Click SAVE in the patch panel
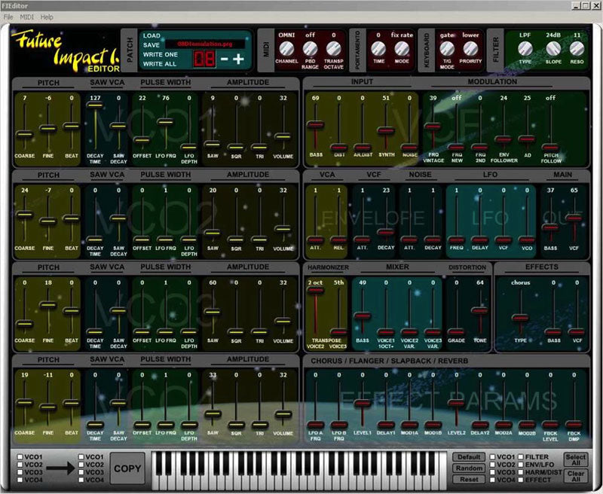Screen dimensions: 603x494 coord(152,45)
